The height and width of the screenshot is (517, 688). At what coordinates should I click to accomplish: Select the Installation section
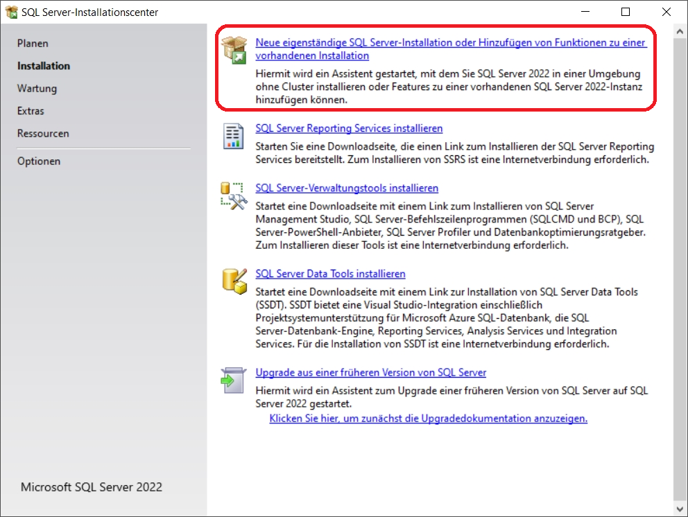44,66
